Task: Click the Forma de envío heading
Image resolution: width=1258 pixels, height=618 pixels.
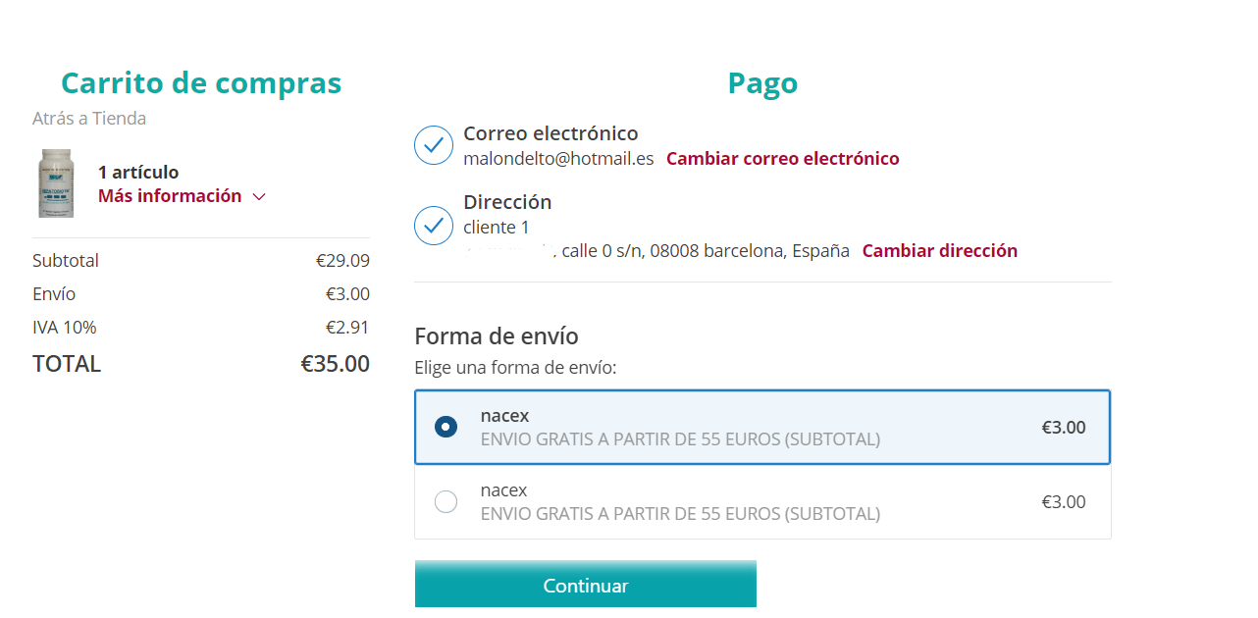Action: pos(497,336)
